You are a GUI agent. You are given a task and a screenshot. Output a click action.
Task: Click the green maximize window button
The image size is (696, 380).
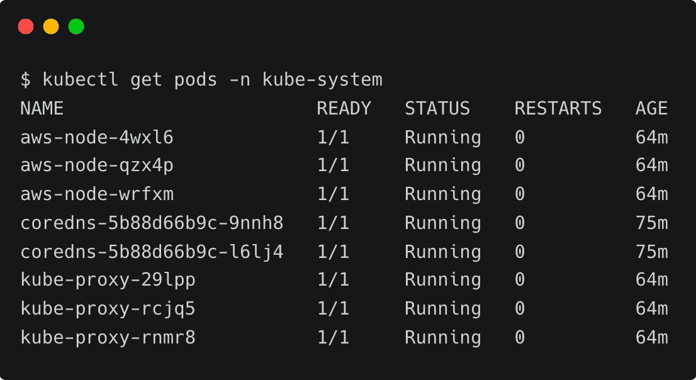point(76,26)
